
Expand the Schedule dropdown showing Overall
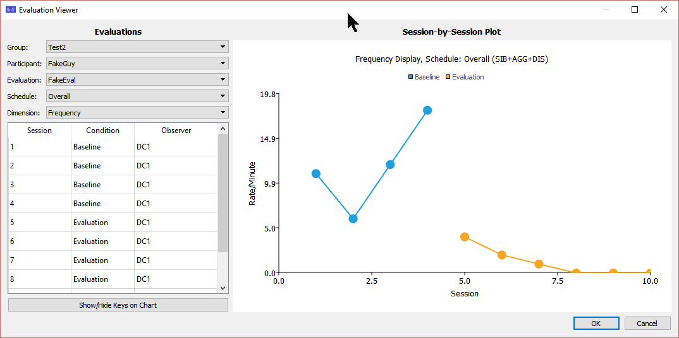coord(137,96)
